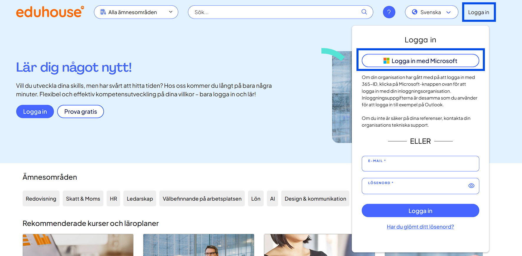Click the Microsoft logo icon
The image size is (522, 256).
point(386,61)
